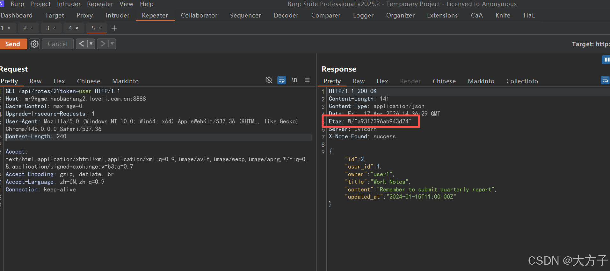Open the Intruder menu in menu bar
610x271 pixels.
(69, 4)
